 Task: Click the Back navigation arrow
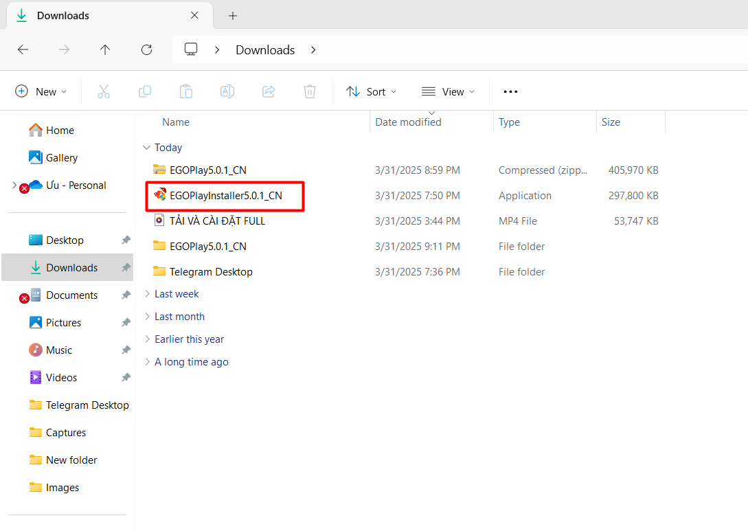click(23, 49)
